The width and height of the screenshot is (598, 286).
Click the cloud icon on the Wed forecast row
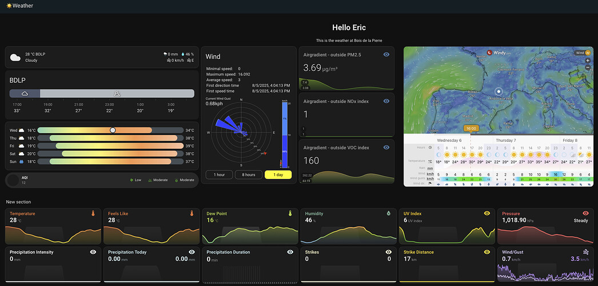click(22, 130)
